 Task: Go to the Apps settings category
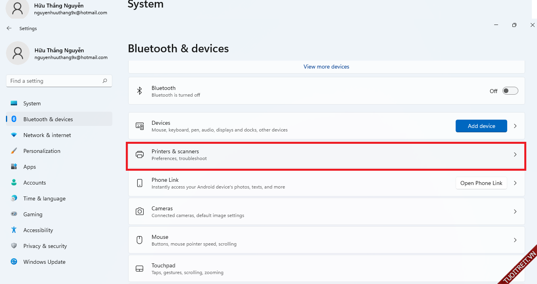(x=29, y=167)
